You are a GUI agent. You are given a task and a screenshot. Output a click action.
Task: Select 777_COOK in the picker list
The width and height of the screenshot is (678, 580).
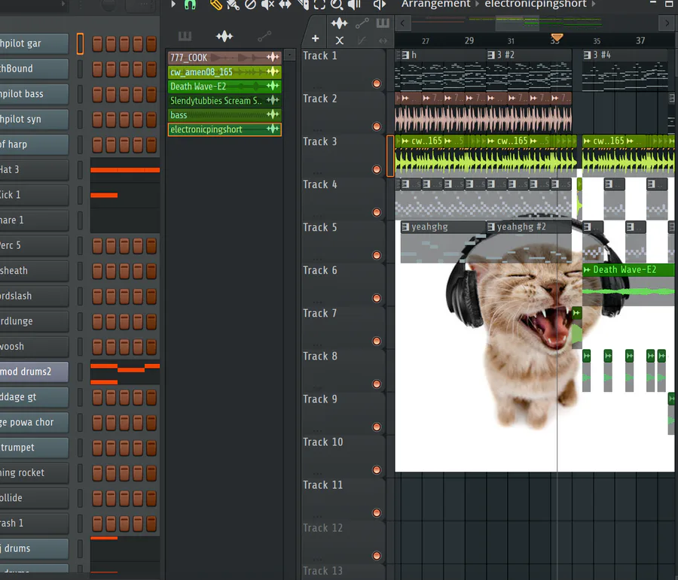[x=224, y=57]
